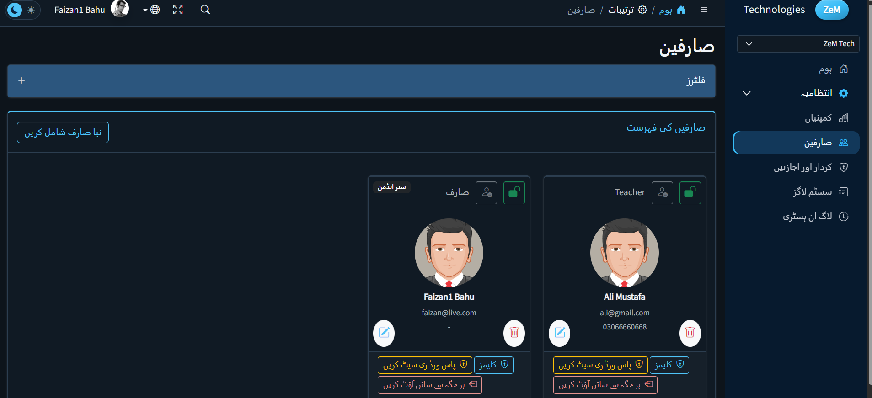The image size is (872, 398).
Task: Delete Ali Mustafa with trash icon
Action: click(x=690, y=333)
